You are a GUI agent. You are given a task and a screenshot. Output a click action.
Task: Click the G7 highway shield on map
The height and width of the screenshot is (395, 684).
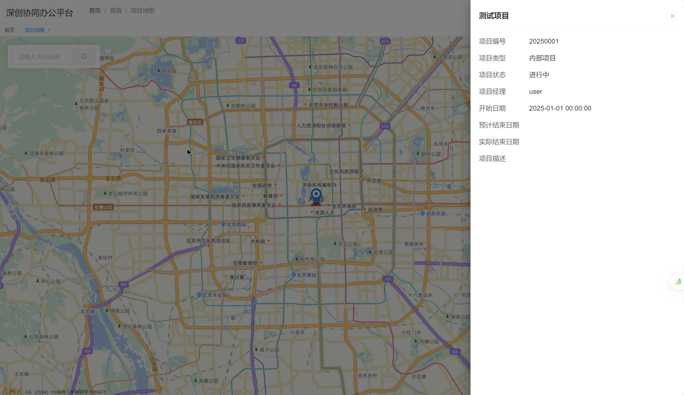241,41
